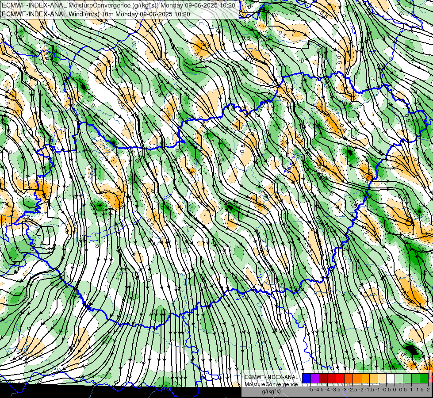Screen dimensions: 433x398
Task: Click the 'MoistureConvergence' legend label
Action: click(271, 384)
